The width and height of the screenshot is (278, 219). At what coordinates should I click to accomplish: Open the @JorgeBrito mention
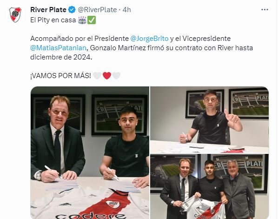tap(149, 39)
